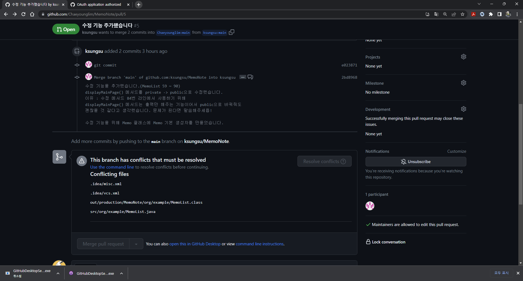Click Unsubscribe notifications button
This screenshot has width=523, height=281.
click(416, 162)
